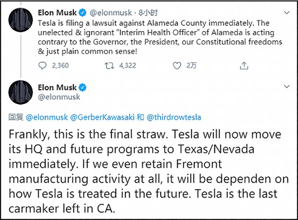
Task: Click the second tweet's profile avatar
Action: tap(20, 92)
